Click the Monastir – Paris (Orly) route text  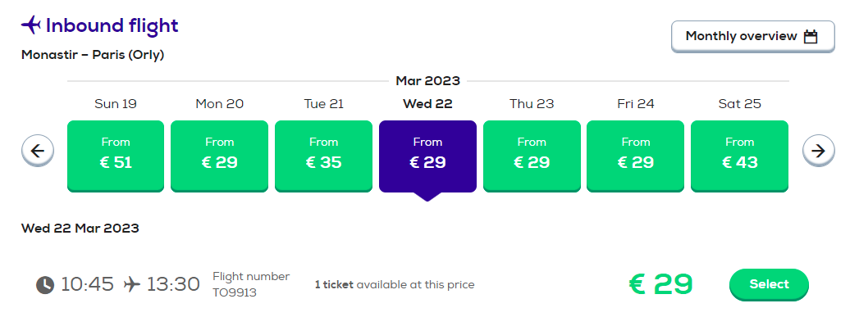click(93, 55)
